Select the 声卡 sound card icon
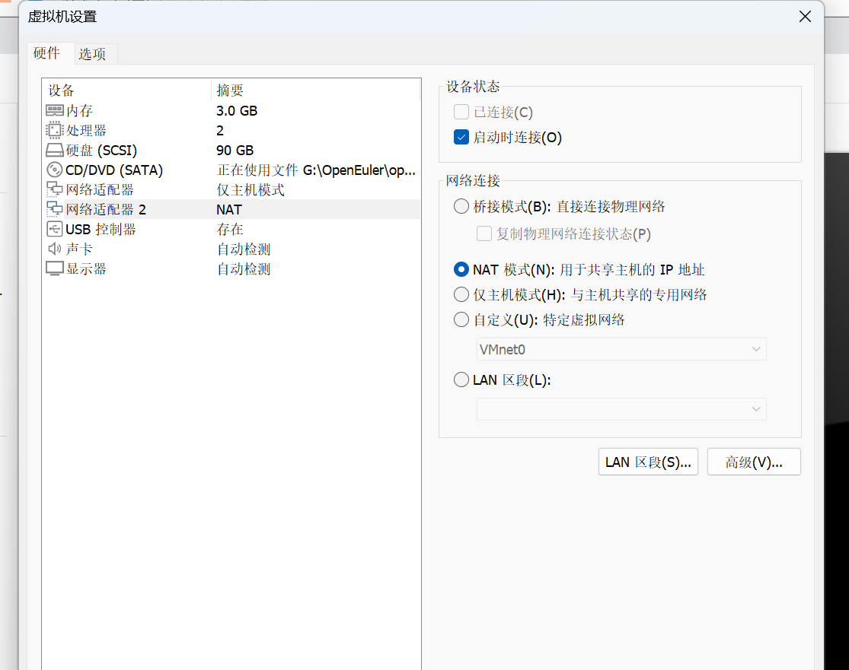The height and width of the screenshot is (670, 849). coord(55,249)
